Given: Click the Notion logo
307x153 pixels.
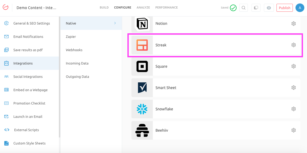Looking at the screenshot, I should tap(142, 24).
